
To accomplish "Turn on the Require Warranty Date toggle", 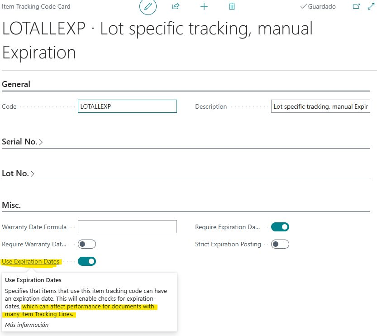I will (87, 244).
